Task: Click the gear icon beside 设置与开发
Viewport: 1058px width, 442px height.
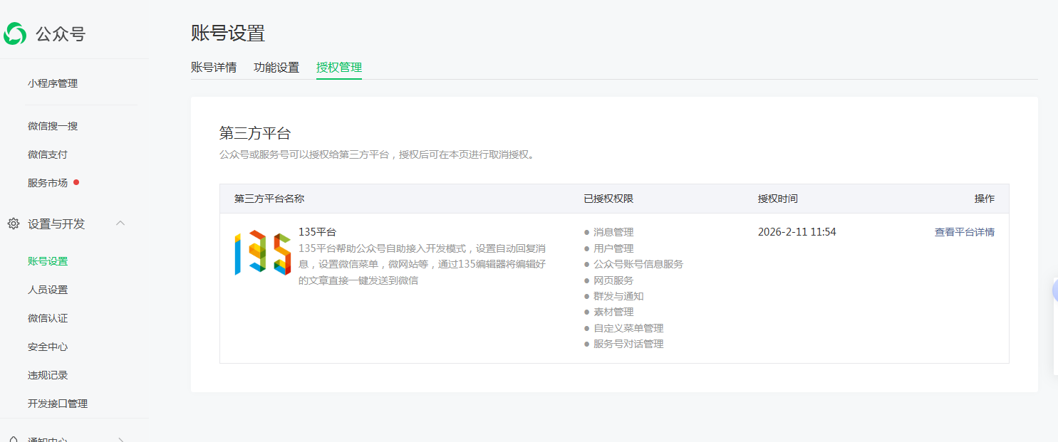Action: 13,223
